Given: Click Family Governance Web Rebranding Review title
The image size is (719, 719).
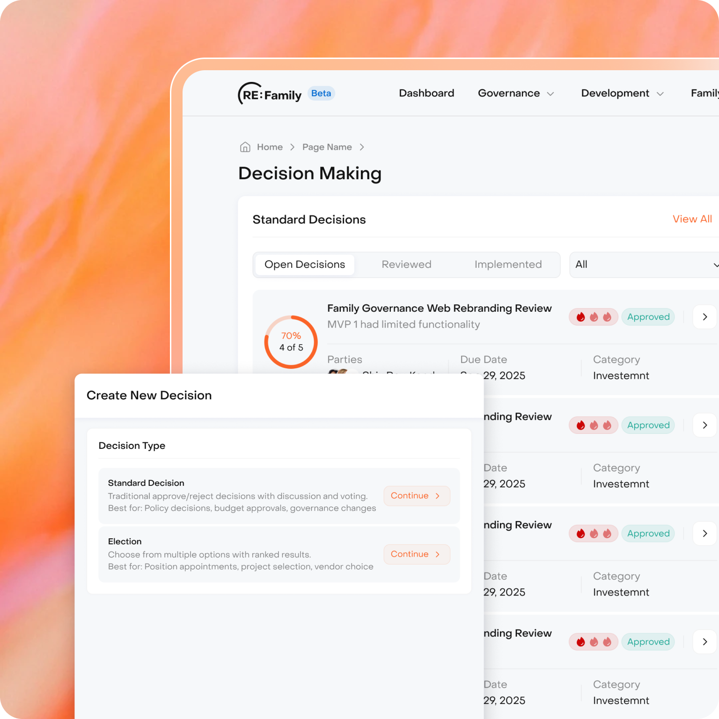Looking at the screenshot, I should coord(439,308).
